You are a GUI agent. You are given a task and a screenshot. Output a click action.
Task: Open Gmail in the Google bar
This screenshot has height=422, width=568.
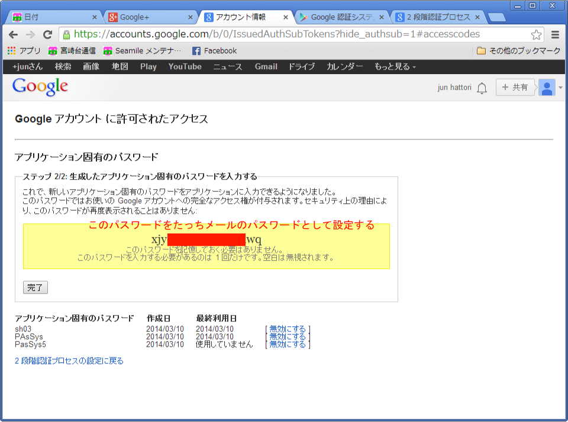pyautogui.click(x=266, y=67)
